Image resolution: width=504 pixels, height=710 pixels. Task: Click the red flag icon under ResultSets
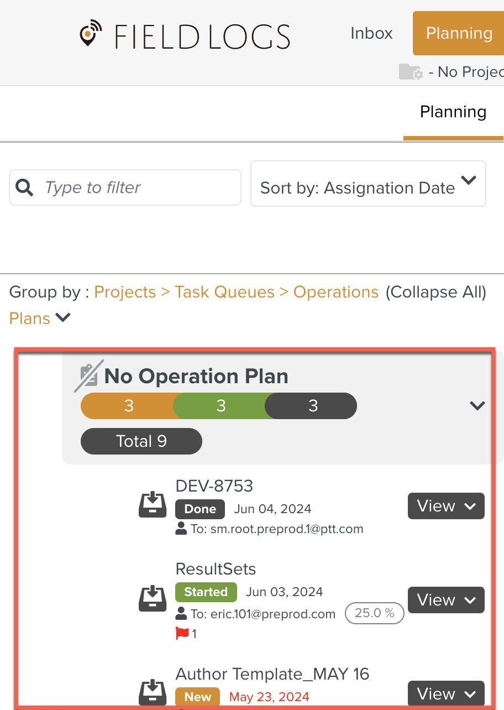tap(182, 634)
